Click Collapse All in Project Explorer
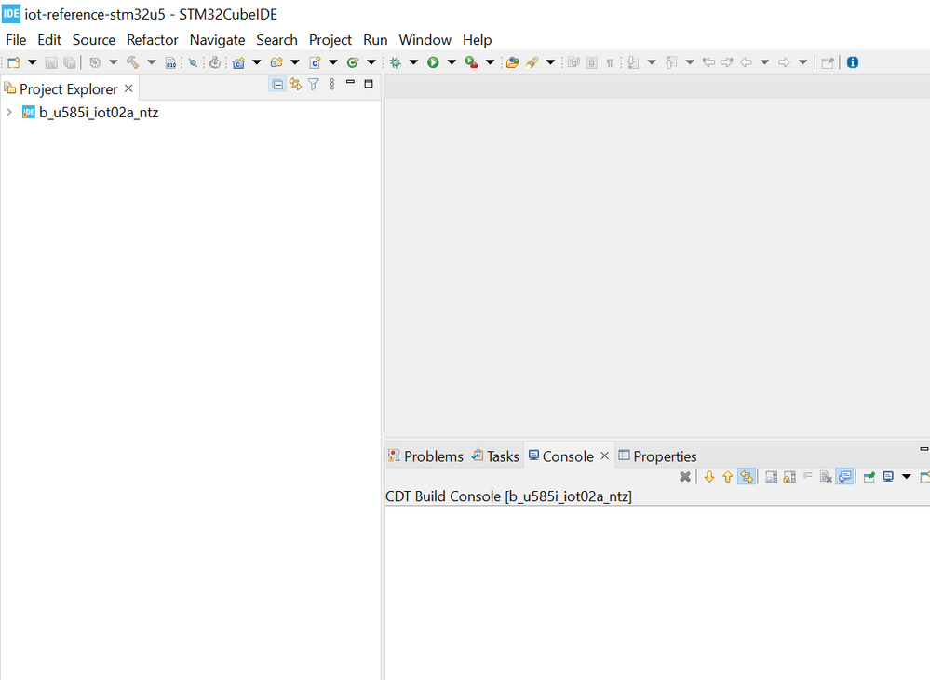 pos(277,85)
